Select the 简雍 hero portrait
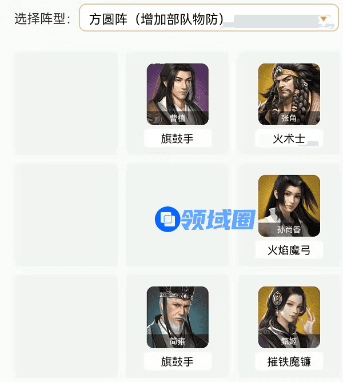 (x=178, y=317)
